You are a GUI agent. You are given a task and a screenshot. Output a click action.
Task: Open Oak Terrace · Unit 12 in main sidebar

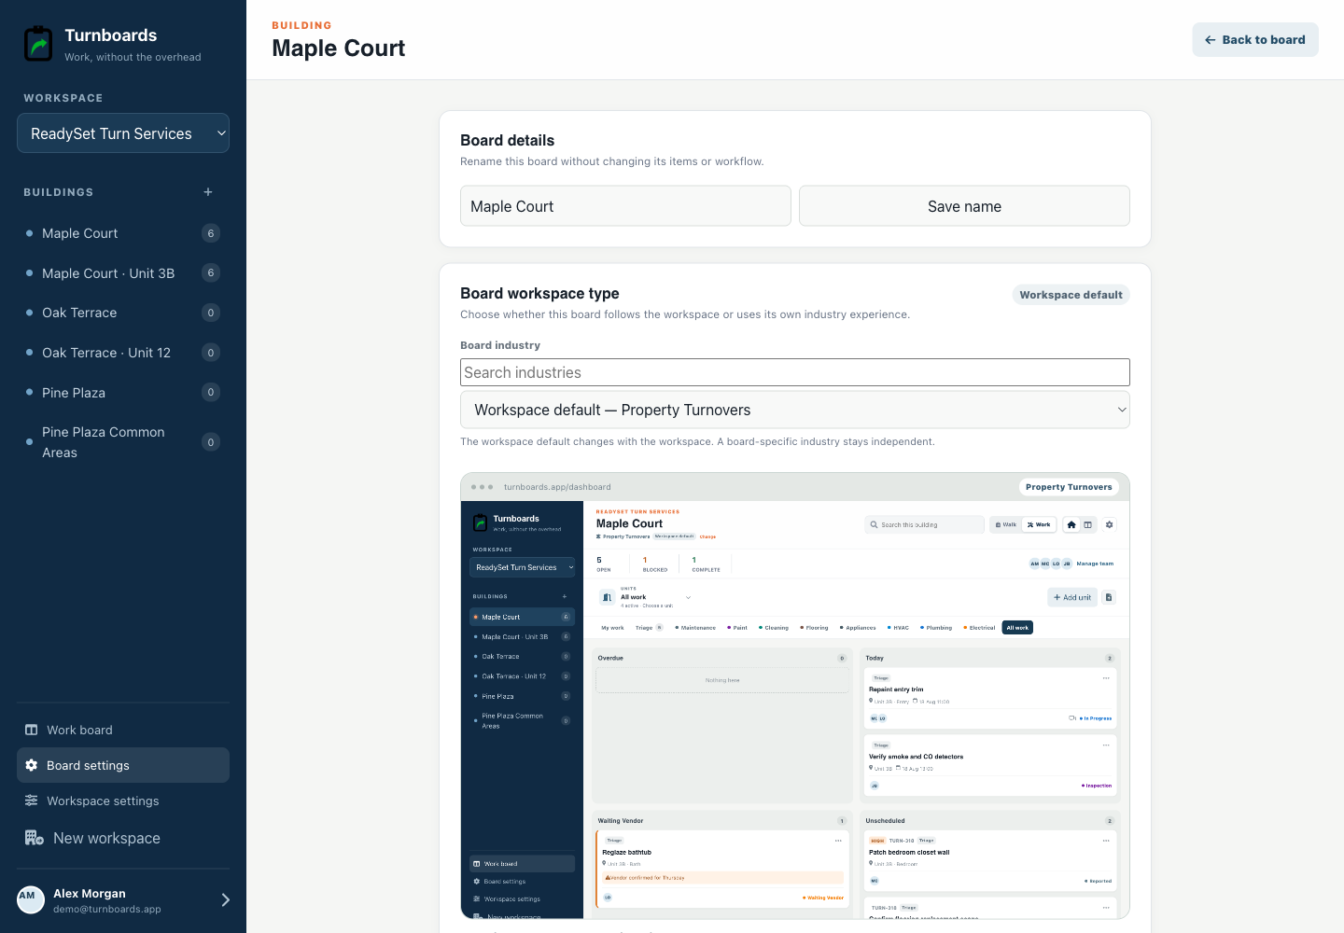pos(123,353)
